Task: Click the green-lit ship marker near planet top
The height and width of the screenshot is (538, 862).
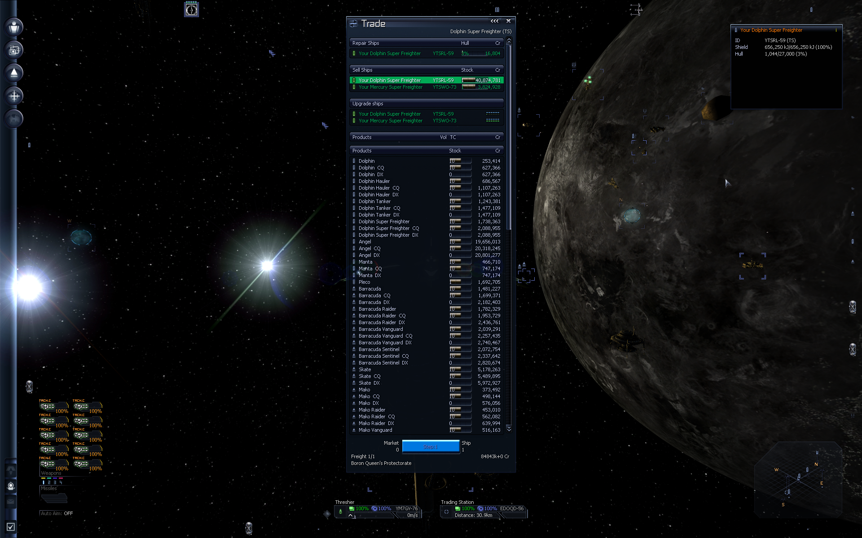Action: (x=588, y=81)
